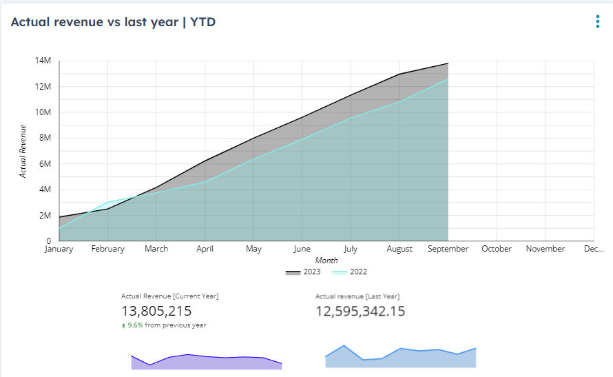Click the 'Actual Revenue [Current Year]' label
The width and height of the screenshot is (613, 377).
pos(169,296)
